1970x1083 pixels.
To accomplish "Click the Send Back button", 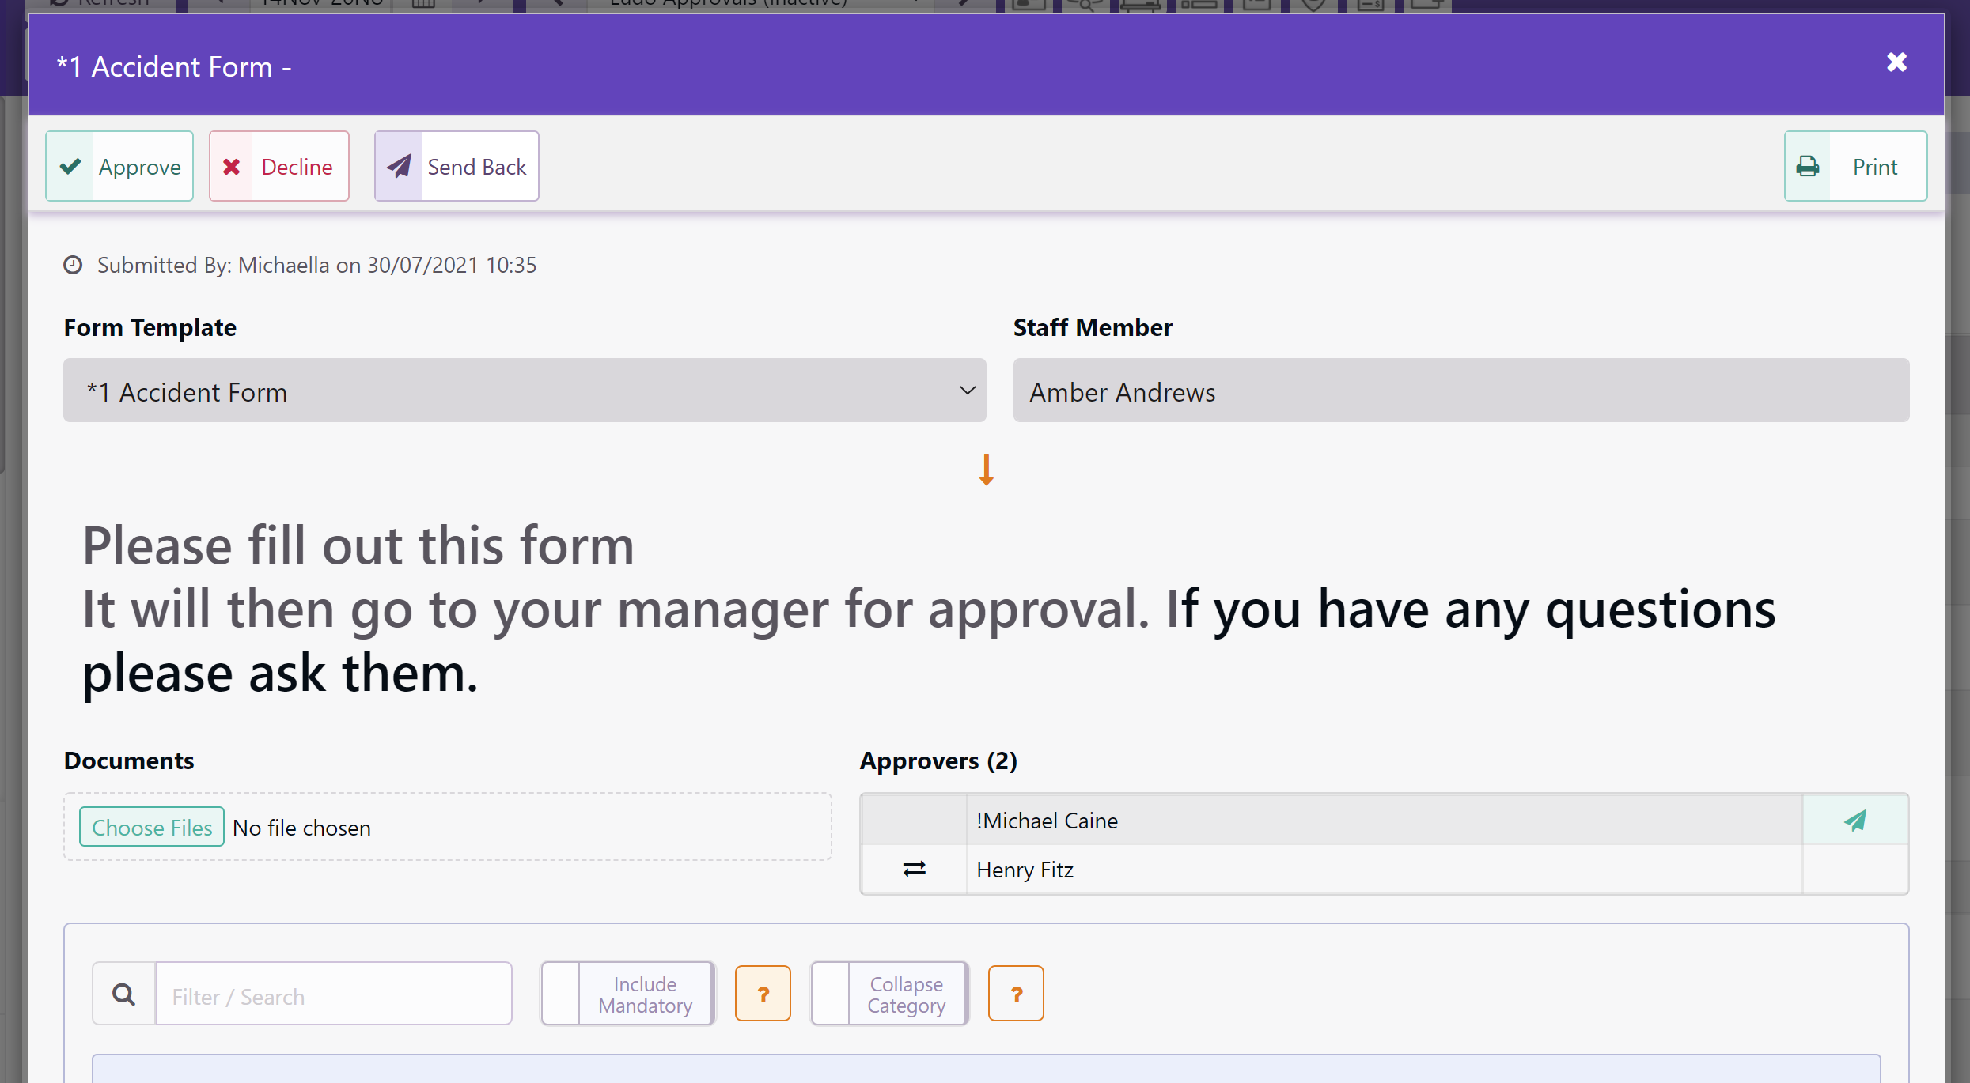I will tap(457, 166).
